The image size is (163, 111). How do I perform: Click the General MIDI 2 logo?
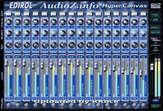[x=156, y=5]
